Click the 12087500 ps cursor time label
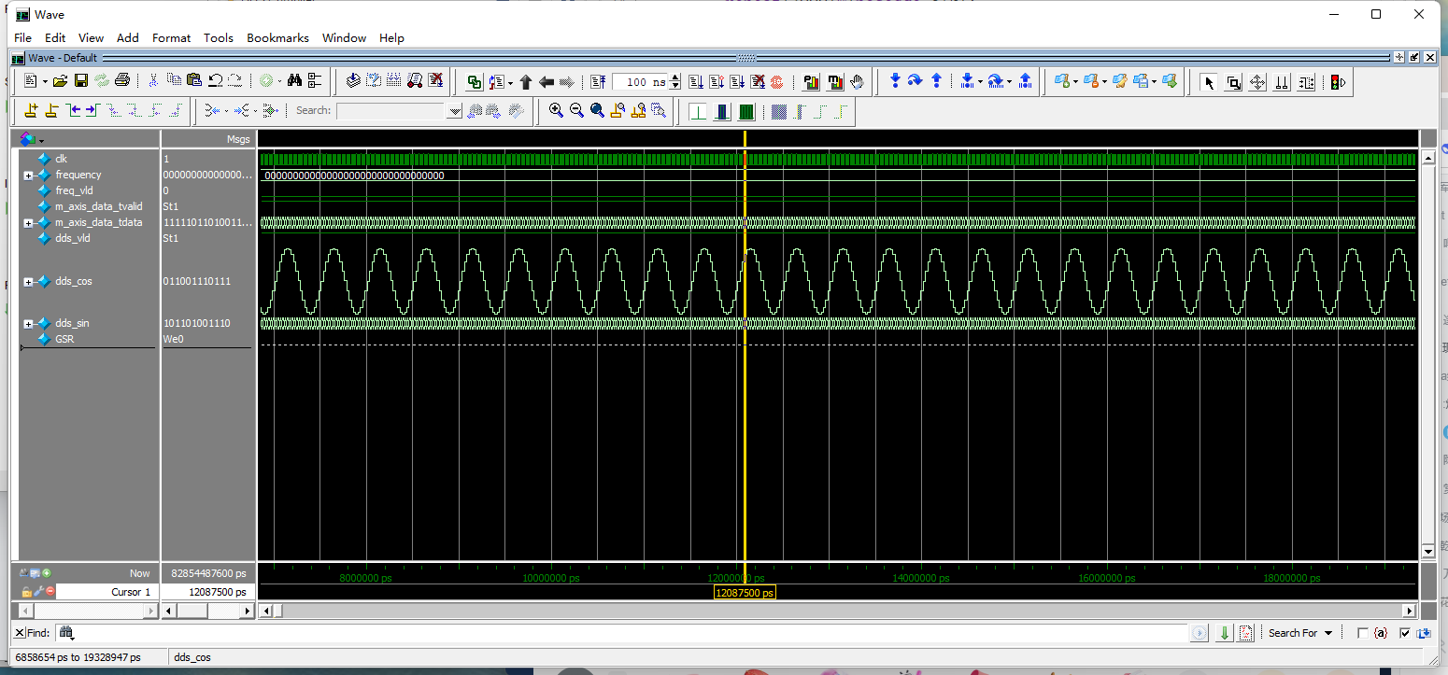1448x675 pixels. (x=745, y=593)
